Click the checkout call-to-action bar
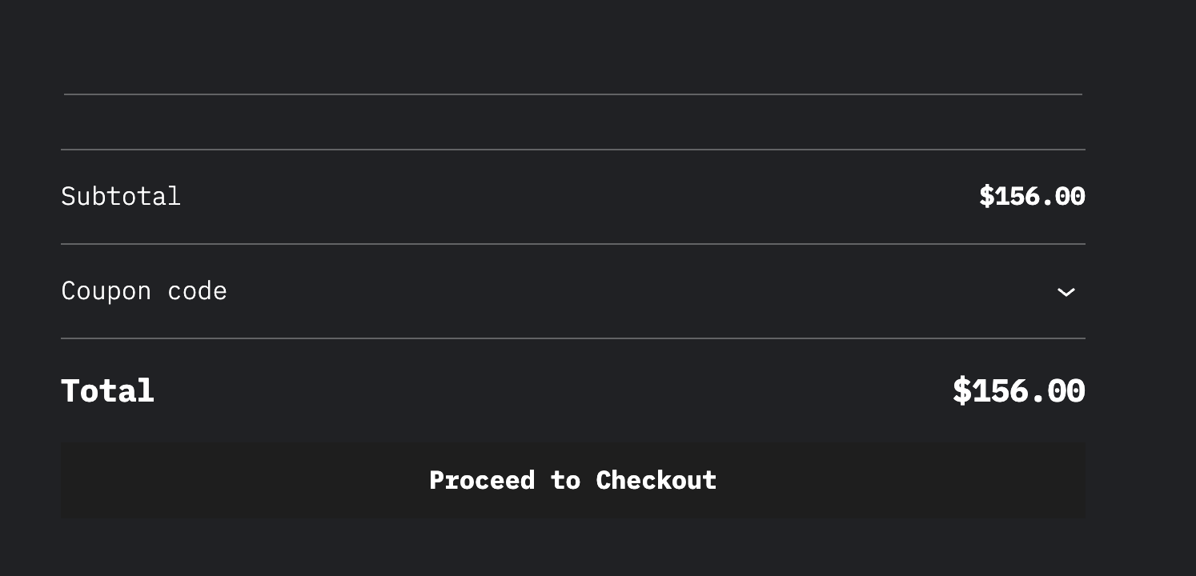This screenshot has height=576, width=1196. click(x=572, y=480)
